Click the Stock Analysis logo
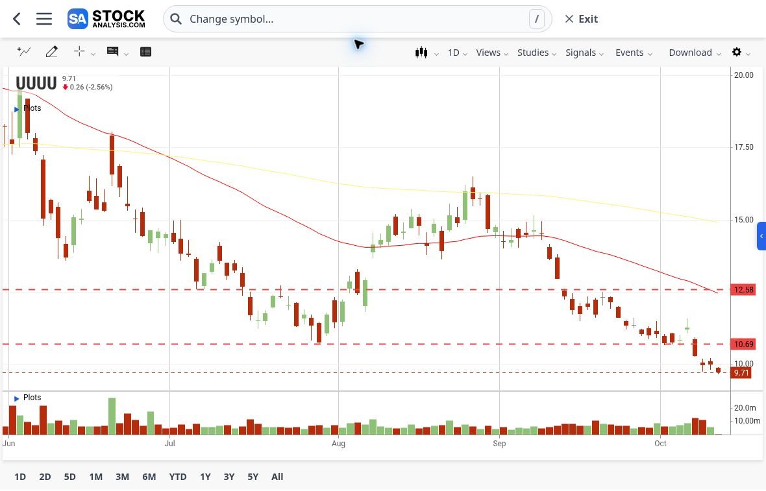The height and width of the screenshot is (491, 766). tap(106, 19)
